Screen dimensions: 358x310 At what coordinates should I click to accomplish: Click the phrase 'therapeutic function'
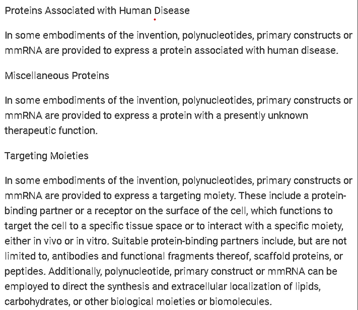pos(51,131)
